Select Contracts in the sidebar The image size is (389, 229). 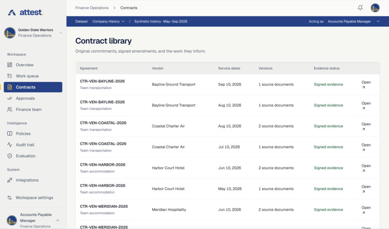click(x=33, y=87)
